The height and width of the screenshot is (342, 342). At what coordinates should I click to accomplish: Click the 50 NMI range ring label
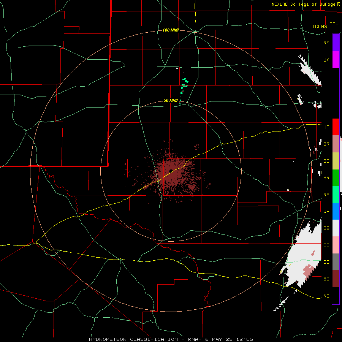click(171, 100)
